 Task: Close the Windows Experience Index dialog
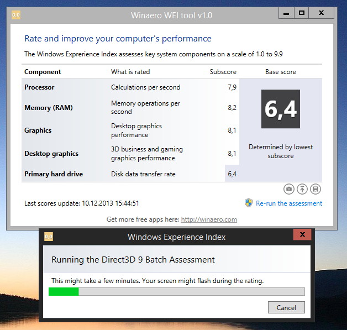pyautogui.click(x=302, y=234)
